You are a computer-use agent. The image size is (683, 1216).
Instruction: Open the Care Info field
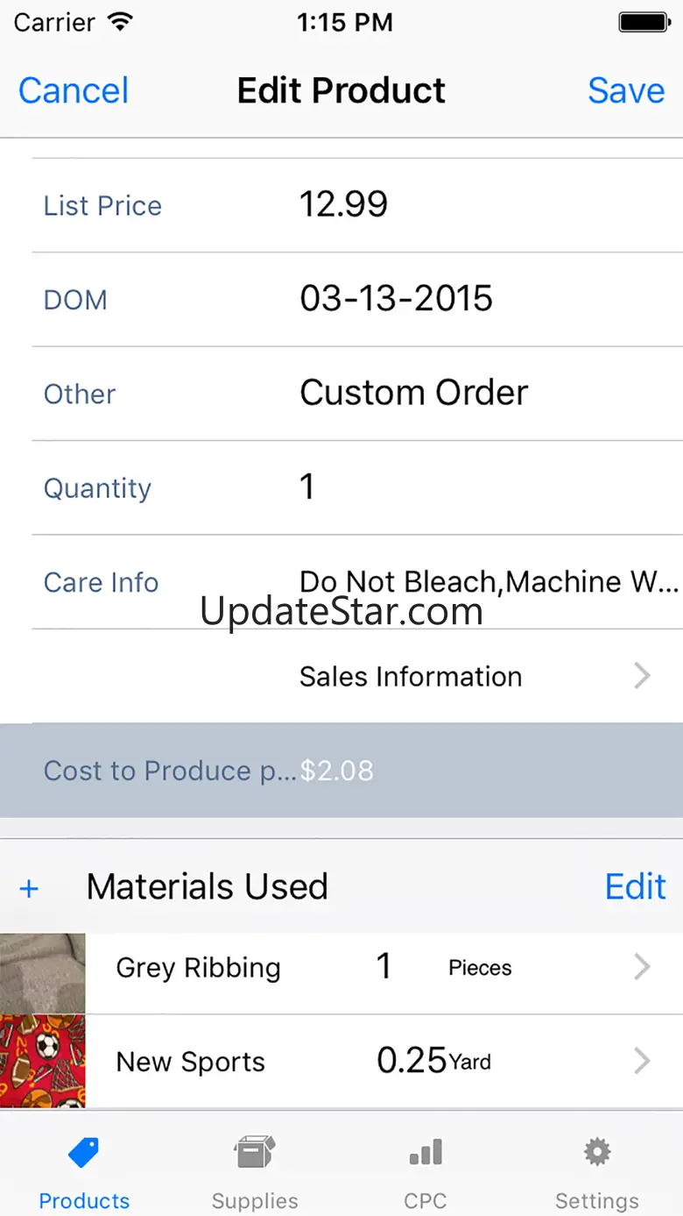[x=488, y=582]
